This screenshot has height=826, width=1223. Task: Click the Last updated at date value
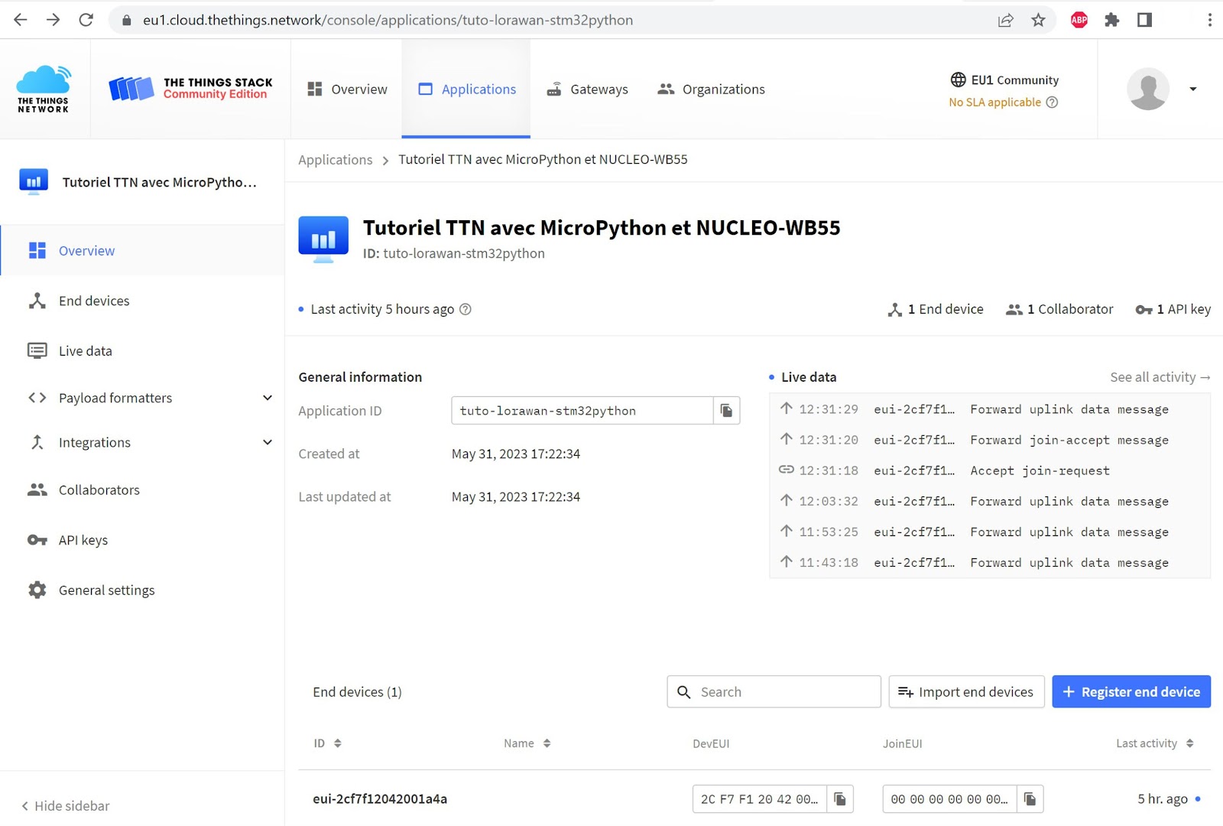pos(516,497)
